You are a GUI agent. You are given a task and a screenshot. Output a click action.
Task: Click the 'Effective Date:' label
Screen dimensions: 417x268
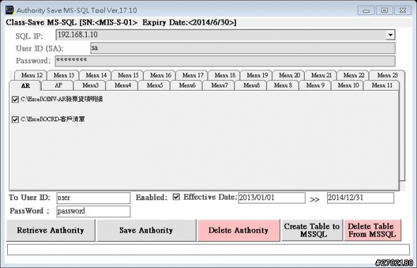[x=210, y=197]
